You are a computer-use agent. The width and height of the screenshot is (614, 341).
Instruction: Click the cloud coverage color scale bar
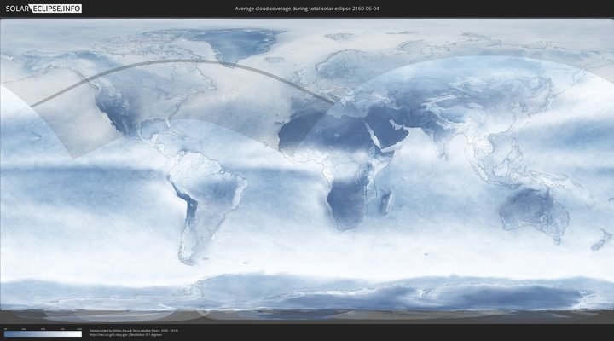(x=43, y=334)
